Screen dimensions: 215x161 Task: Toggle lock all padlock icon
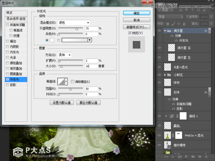click(x=184, y=24)
